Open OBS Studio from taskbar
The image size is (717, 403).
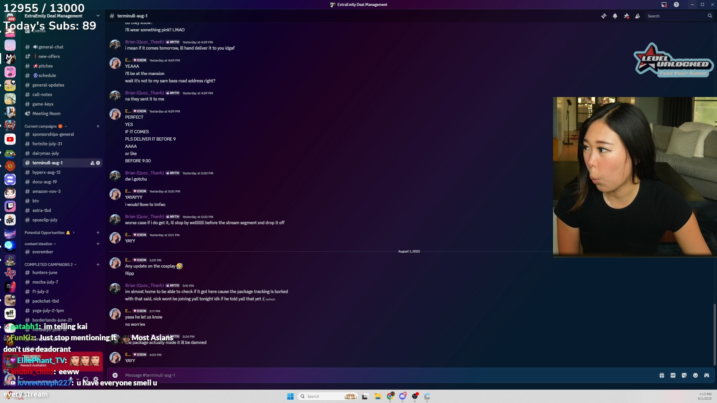[x=415, y=396]
